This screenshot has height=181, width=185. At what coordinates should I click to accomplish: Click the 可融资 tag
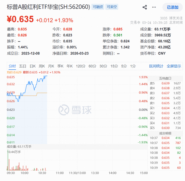pos(98,7)
